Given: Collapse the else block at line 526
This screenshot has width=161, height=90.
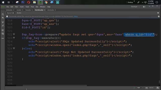Looking at the screenshot, I should (x=14, y=48).
